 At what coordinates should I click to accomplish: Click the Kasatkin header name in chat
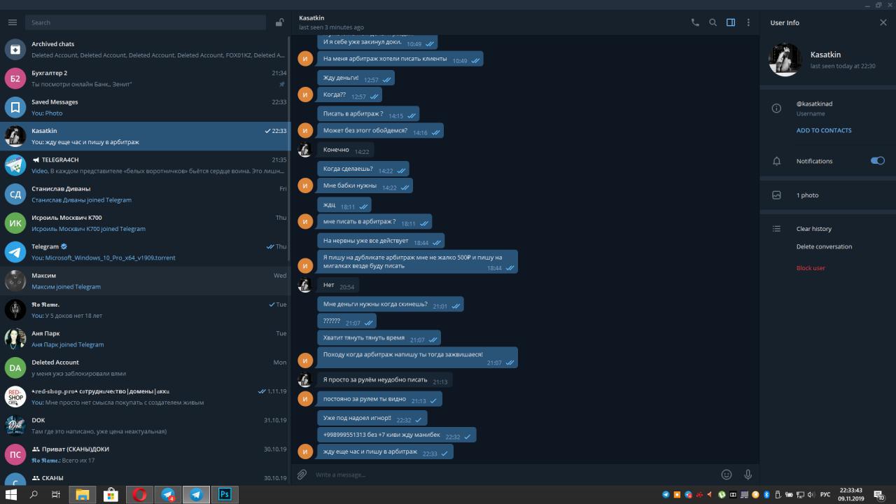(x=311, y=17)
